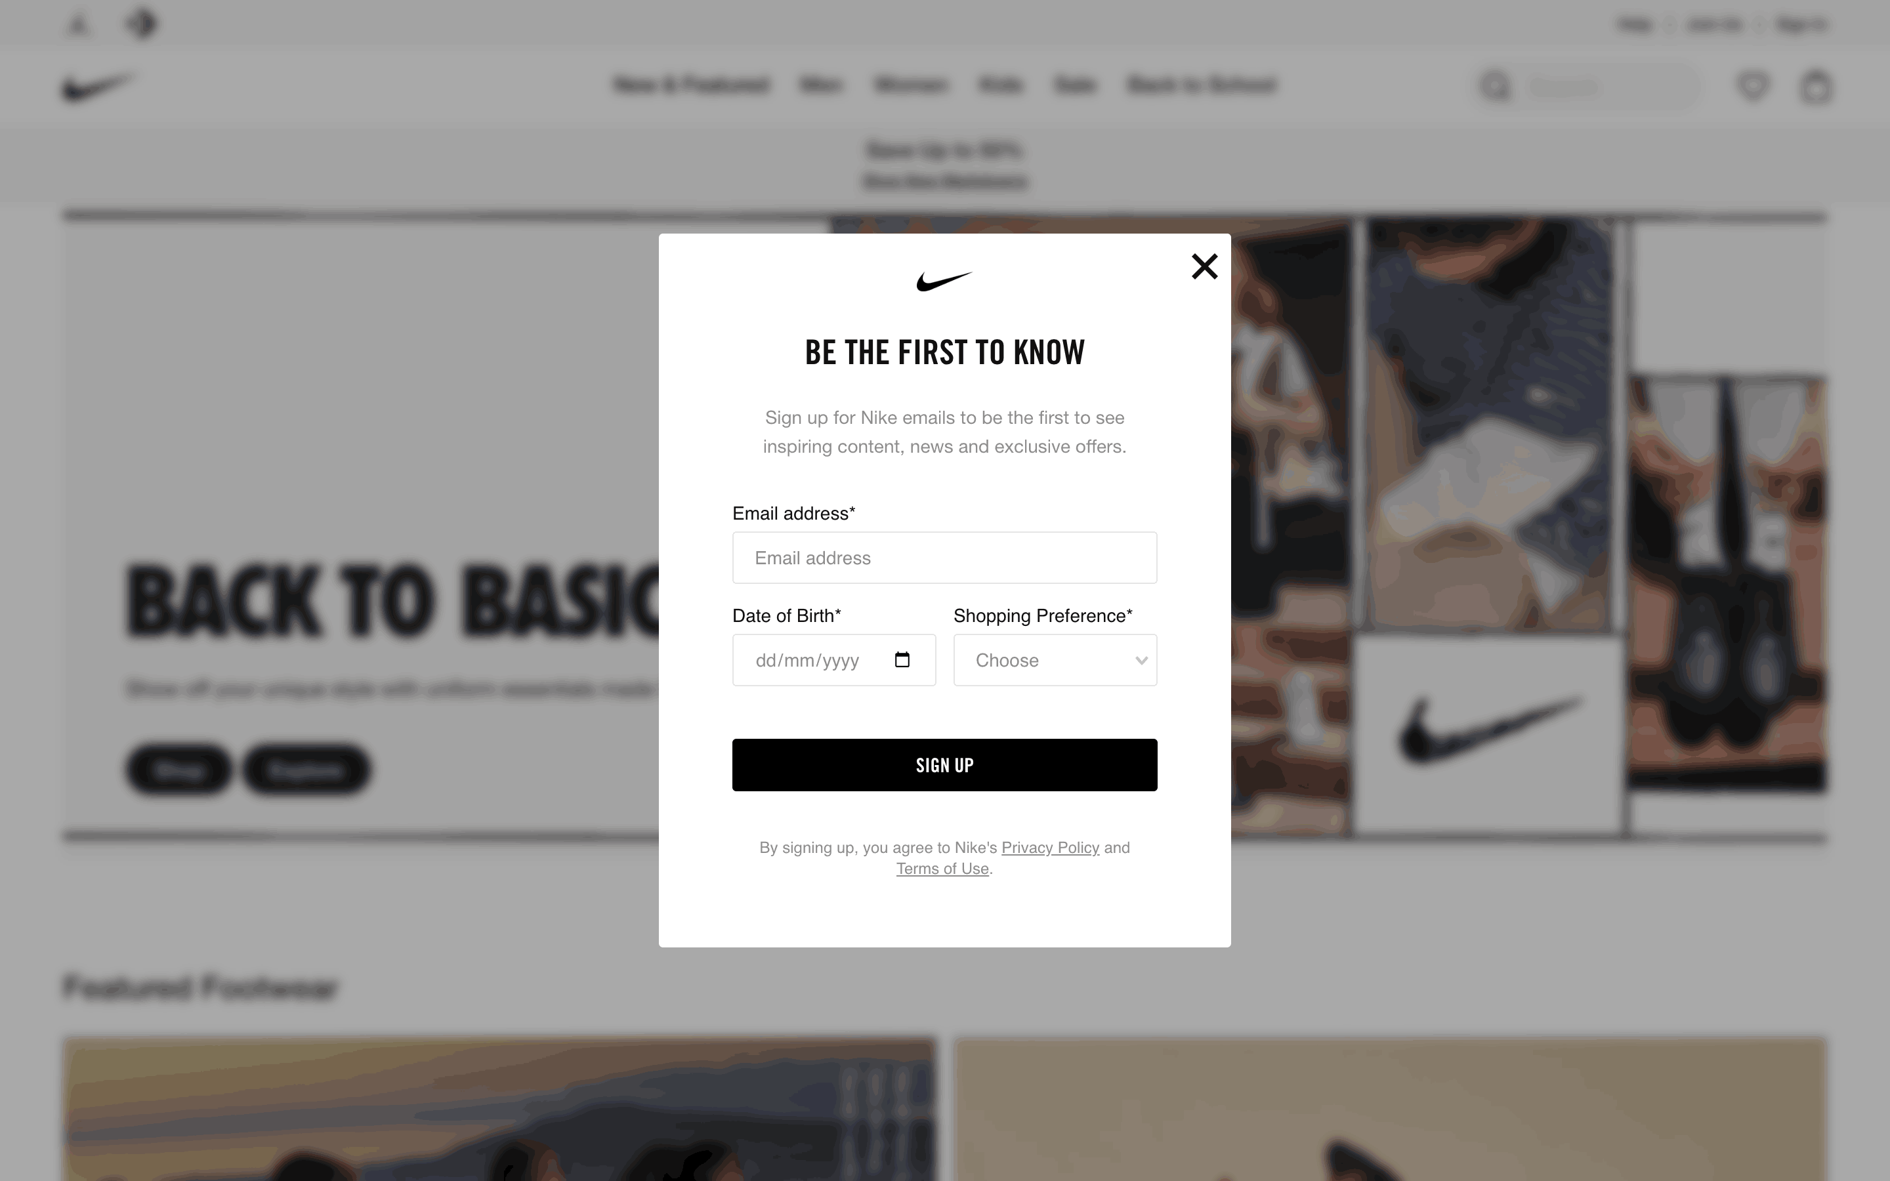Image resolution: width=1890 pixels, height=1181 pixels.
Task: Click the Jordan brand icon in top bar
Action: [x=78, y=24]
